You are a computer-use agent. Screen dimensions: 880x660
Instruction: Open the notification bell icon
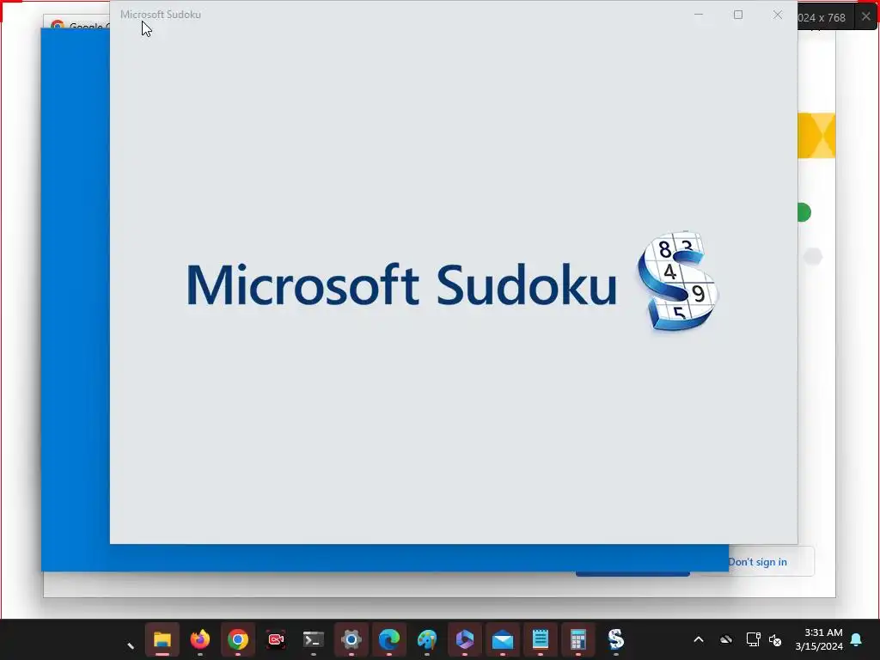(857, 639)
